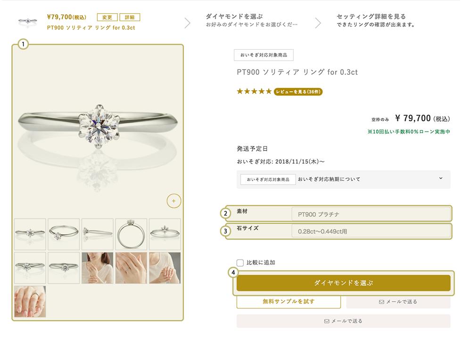This screenshot has height=340, width=462.
Task: Click the small ring icon beside the header price
Action: [x=28, y=22]
